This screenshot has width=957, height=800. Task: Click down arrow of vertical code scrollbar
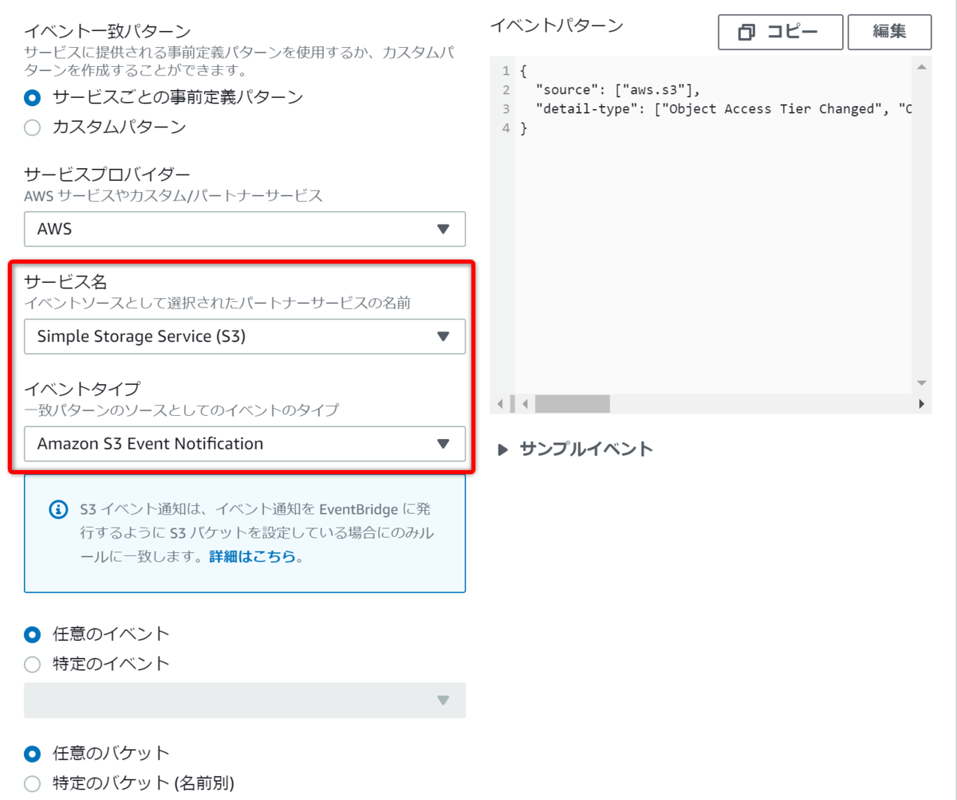coord(922,382)
